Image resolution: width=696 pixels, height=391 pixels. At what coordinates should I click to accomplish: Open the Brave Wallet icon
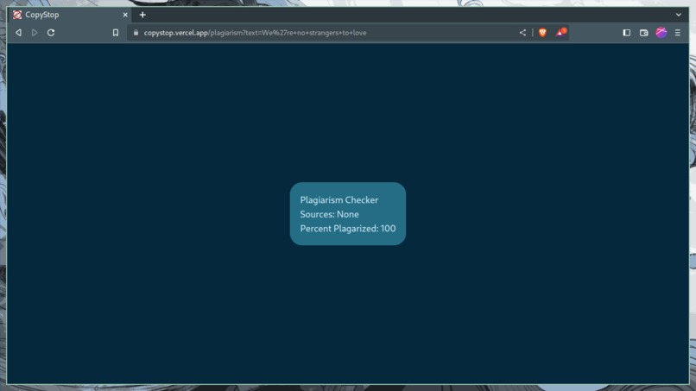pyautogui.click(x=643, y=33)
